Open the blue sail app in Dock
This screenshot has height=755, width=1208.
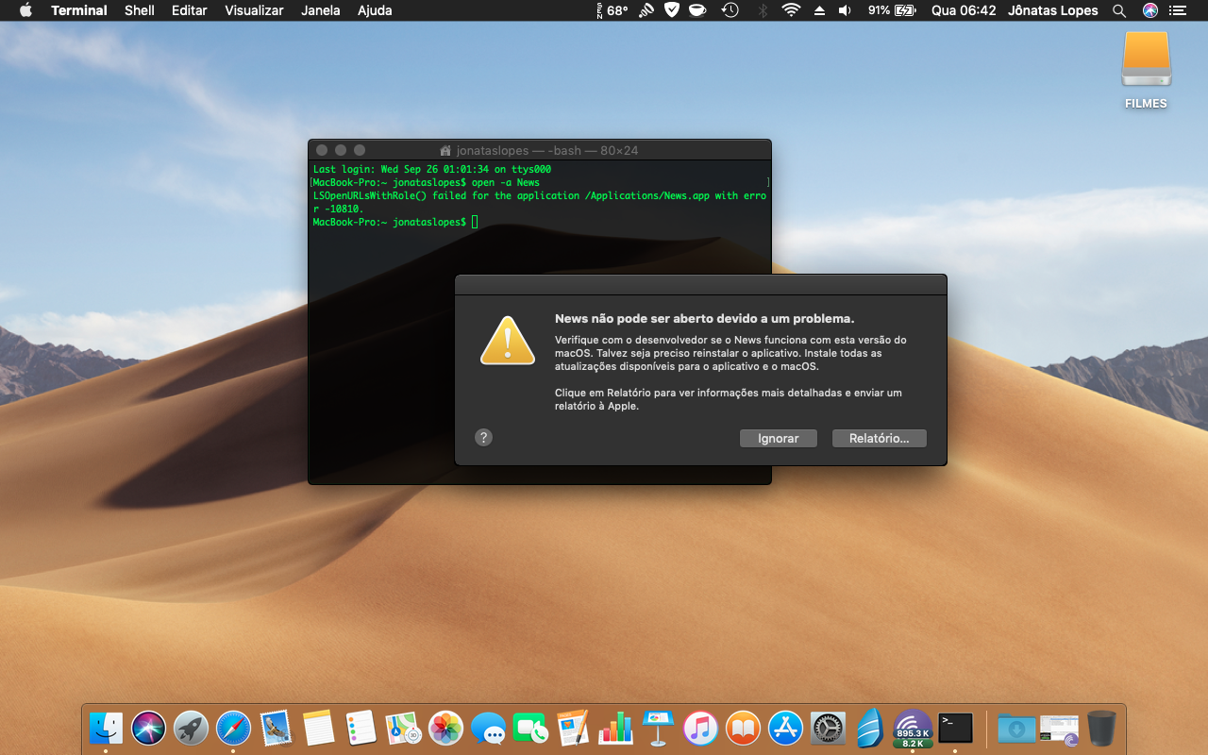[x=870, y=728]
